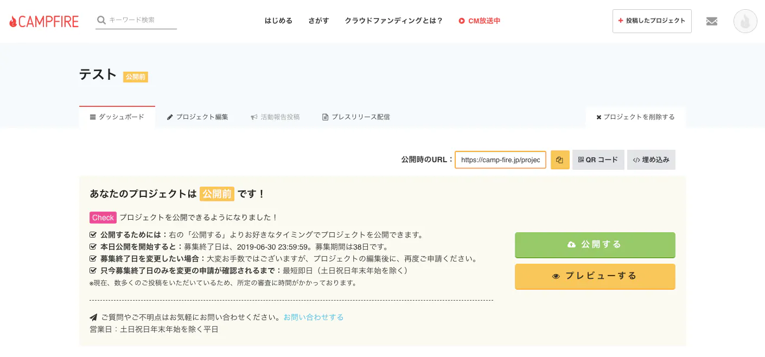This screenshot has width=765, height=357.
Task: Click the cloud upload icon on 公開する
Action: 571,244
